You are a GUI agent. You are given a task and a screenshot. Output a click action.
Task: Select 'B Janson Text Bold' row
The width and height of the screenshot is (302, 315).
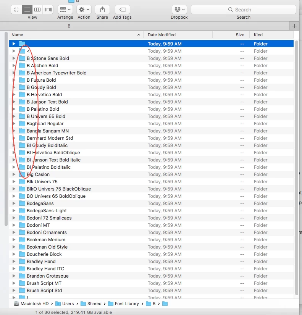[151, 102]
